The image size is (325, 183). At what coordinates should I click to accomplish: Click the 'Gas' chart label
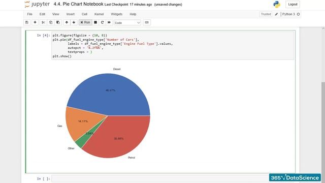(60, 126)
